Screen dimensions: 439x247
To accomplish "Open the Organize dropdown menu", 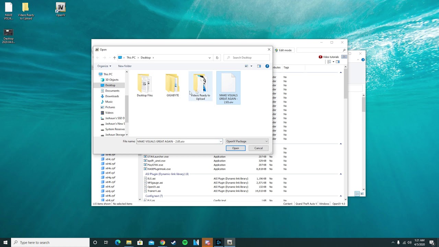I will pyautogui.click(x=104, y=66).
